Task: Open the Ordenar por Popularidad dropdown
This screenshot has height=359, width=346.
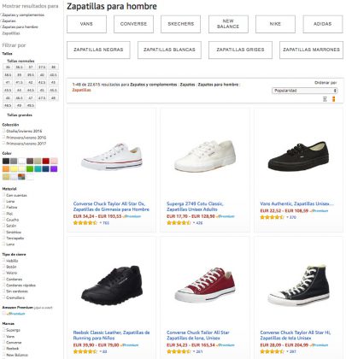Action: (x=304, y=91)
